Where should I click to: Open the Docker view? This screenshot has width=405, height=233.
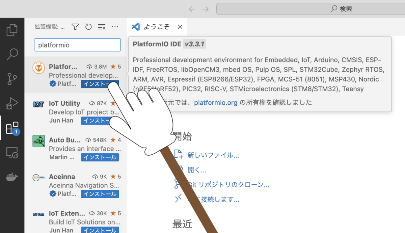coord(12,177)
